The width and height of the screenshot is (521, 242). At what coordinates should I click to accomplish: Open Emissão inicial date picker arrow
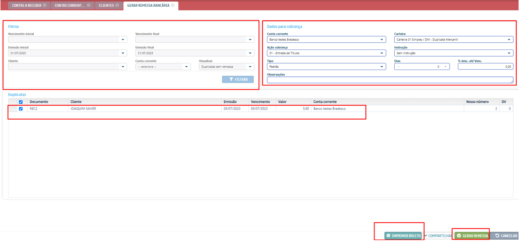coord(123,53)
